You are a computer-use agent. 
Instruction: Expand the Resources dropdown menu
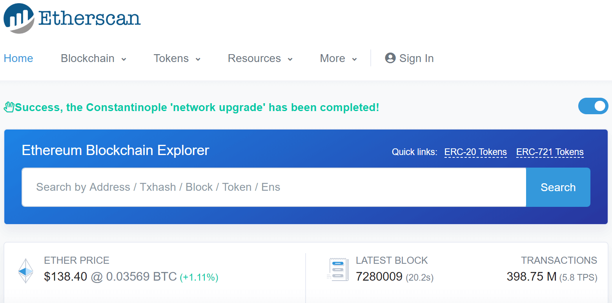pos(260,58)
